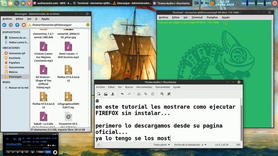This screenshot has height=156, width=278.
Task: Open Documentos menu in text editor
Action: pos(162,87)
